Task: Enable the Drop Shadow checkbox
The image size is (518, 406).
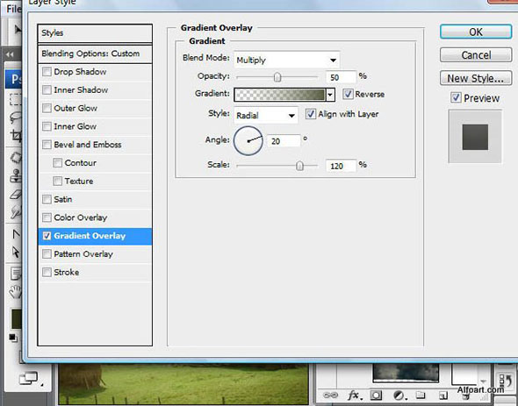Action: [x=47, y=72]
